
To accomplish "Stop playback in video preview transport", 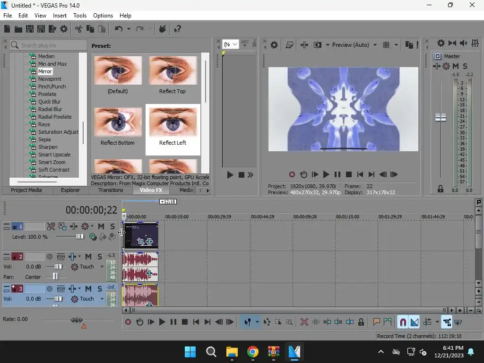I will (x=349, y=175).
